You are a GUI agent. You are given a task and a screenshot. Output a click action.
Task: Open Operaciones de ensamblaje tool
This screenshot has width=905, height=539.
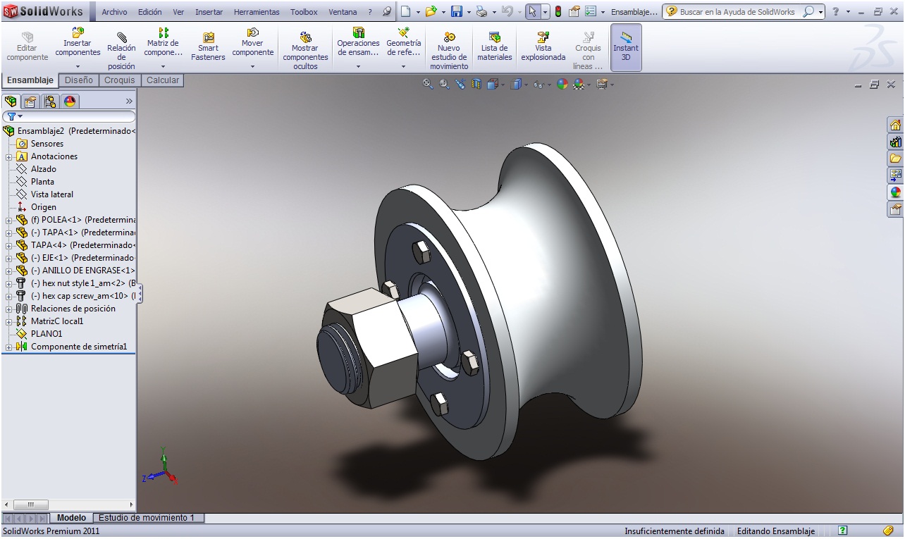pos(358,42)
